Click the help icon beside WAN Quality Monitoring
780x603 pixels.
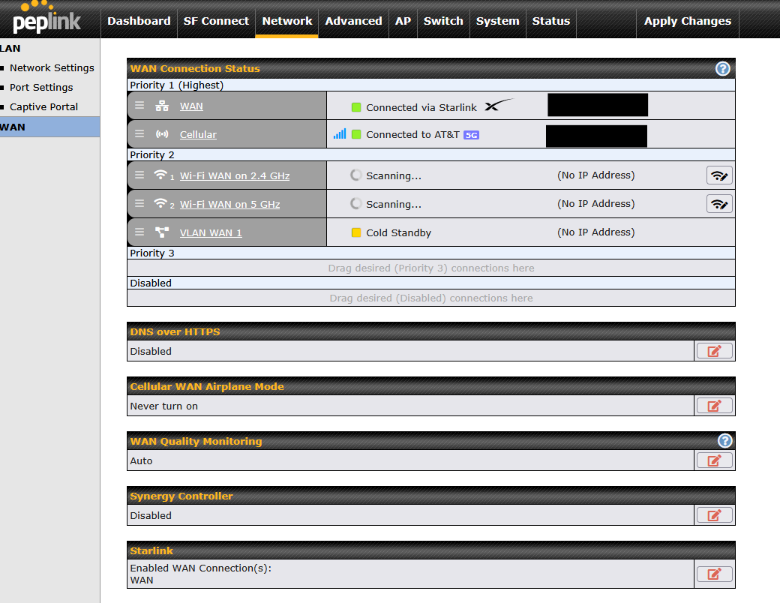coord(724,441)
